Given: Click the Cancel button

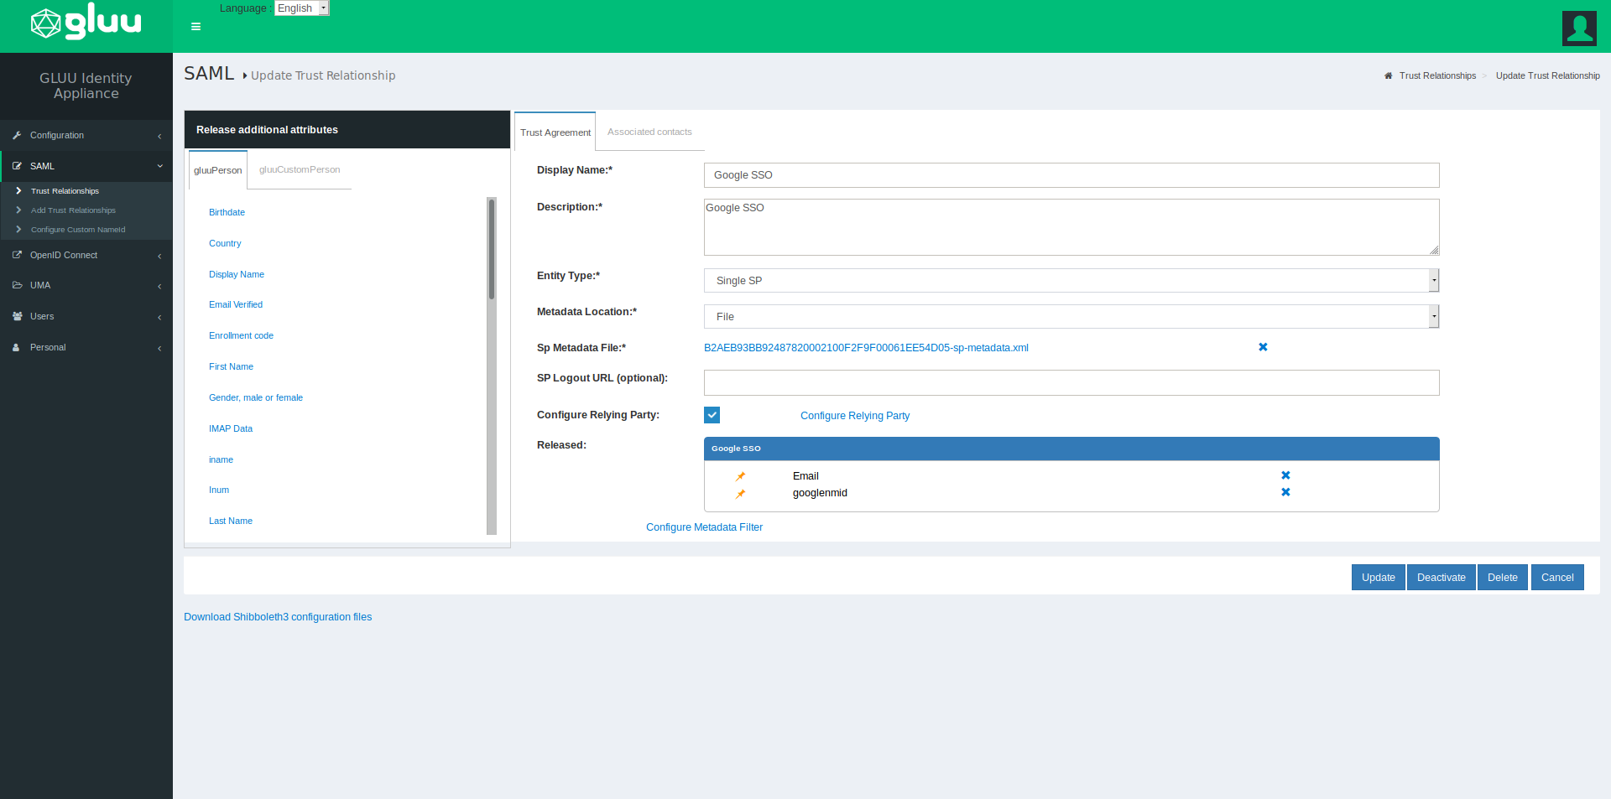Looking at the screenshot, I should (1557, 578).
